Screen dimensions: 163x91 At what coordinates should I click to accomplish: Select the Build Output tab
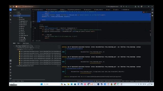click(x=26, y=43)
